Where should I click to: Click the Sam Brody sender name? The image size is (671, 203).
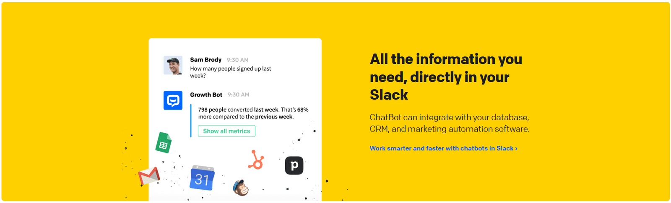tap(205, 60)
